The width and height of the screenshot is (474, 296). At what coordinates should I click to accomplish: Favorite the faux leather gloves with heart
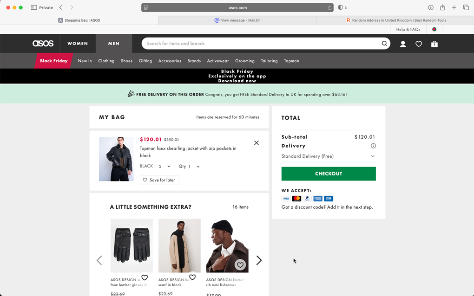pyautogui.click(x=145, y=277)
